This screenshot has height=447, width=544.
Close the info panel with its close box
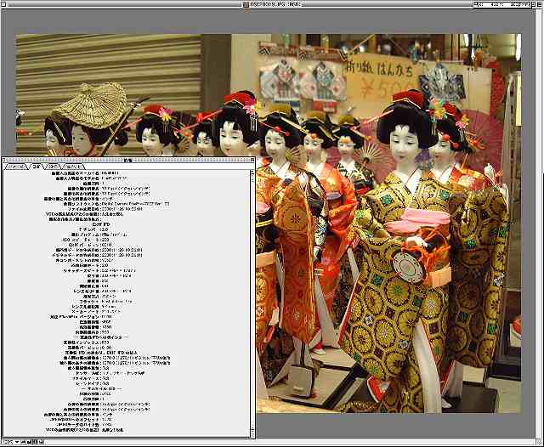tap(3, 160)
